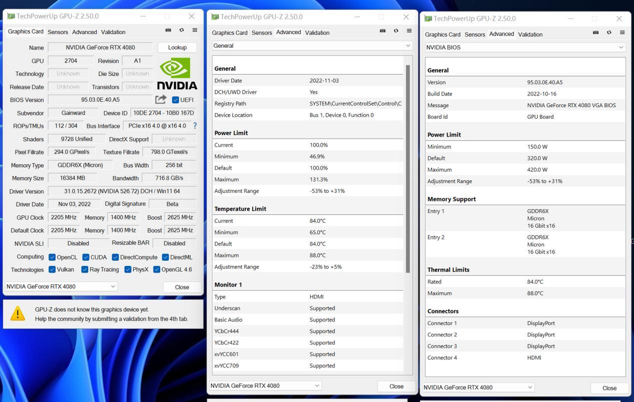Click the question mark next to PCIe bus interface
The image size is (634, 402).
[195, 126]
